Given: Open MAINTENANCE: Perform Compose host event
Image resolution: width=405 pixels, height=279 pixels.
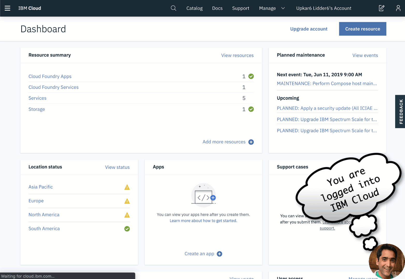Looking at the screenshot, I should point(327,83).
